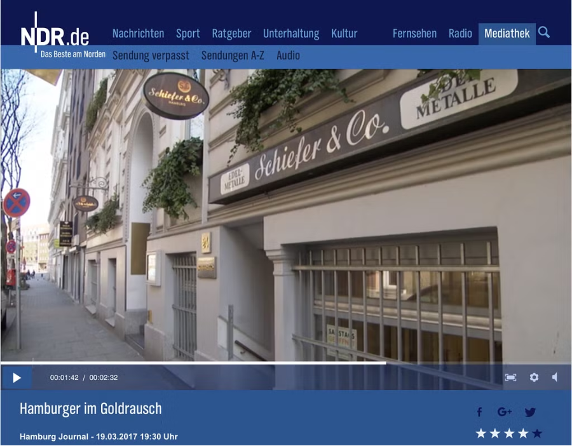Select the Mediathek tab
This screenshot has width=572, height=446.
507,34
